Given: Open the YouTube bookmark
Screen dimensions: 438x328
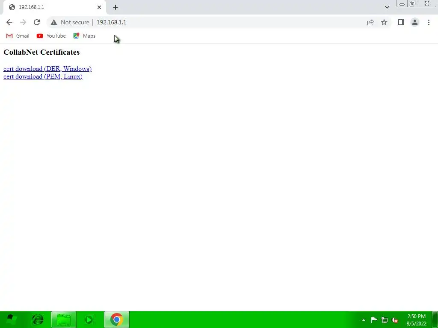Looking at the screenshot, I should pos(51,36).
